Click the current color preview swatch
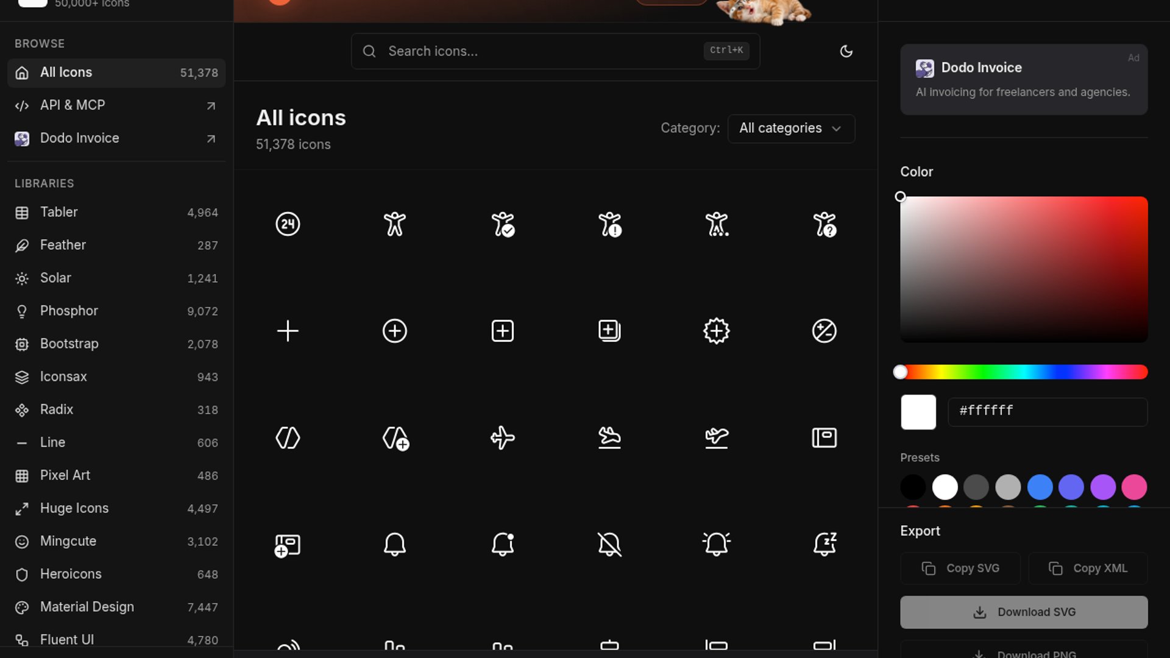Screen dimensions: 1170x658 918,412
